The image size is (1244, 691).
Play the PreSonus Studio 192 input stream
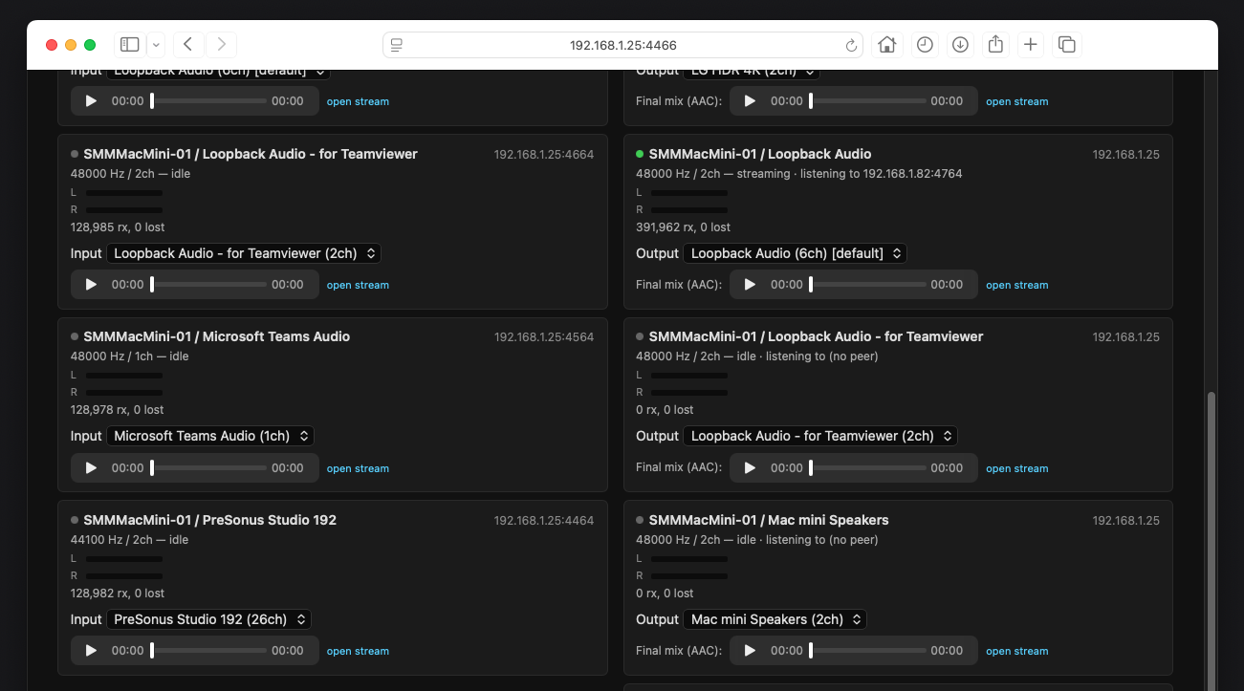pos(91,650)
